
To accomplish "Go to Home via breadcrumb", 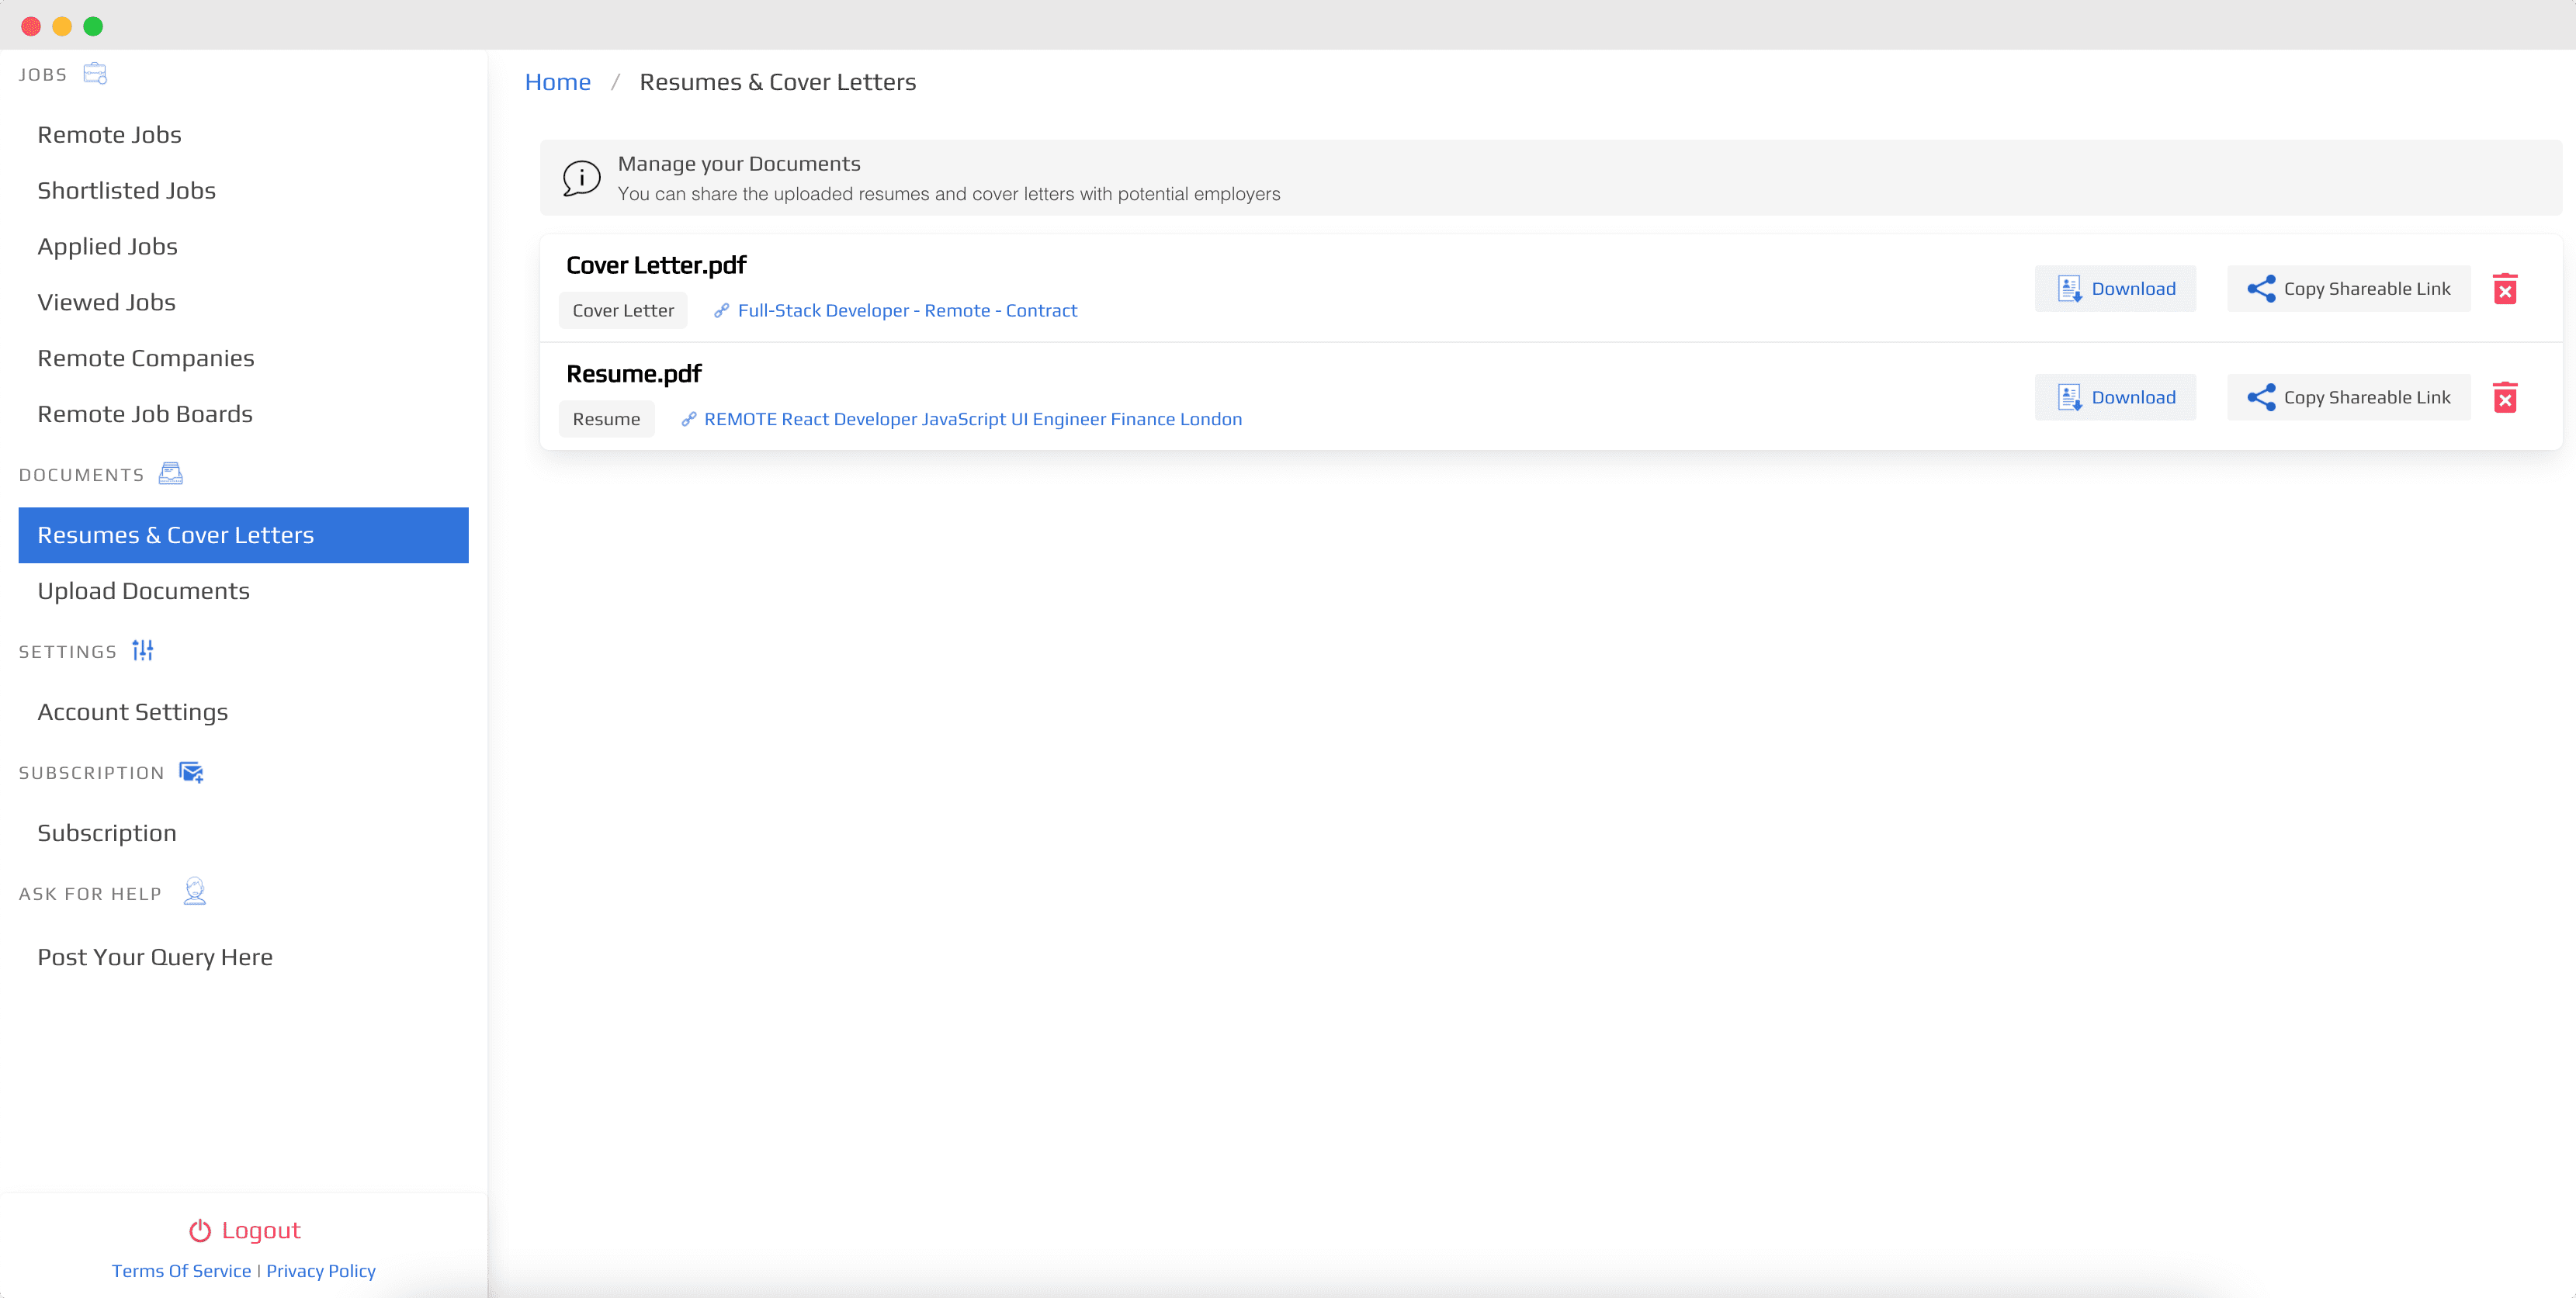I will click(x=557, y=82).
